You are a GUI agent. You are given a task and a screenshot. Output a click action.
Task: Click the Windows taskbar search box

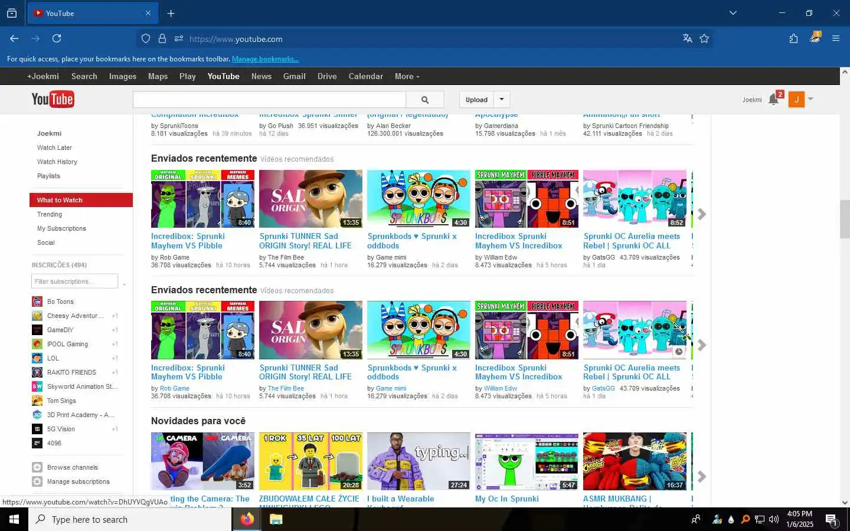coord(130,519)
